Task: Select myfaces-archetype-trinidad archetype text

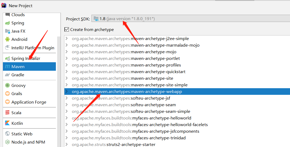Action: point(159,138)
